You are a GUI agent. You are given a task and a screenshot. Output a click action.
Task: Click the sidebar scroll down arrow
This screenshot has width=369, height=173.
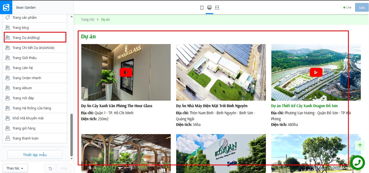(72, 159)
